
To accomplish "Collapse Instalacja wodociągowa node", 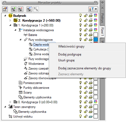I will pos(15,30).
